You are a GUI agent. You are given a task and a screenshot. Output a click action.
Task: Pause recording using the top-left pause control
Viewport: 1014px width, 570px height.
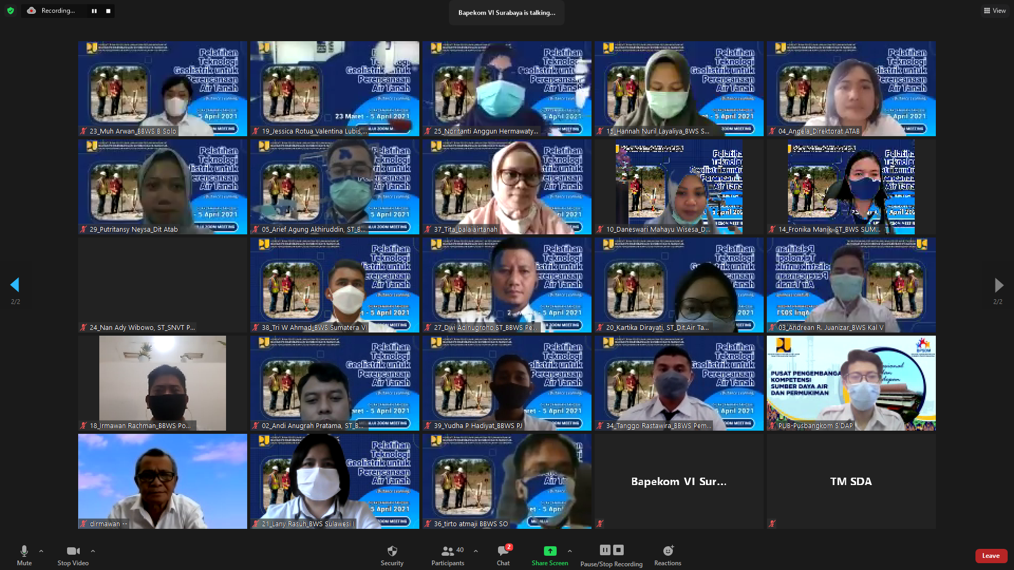94,11
